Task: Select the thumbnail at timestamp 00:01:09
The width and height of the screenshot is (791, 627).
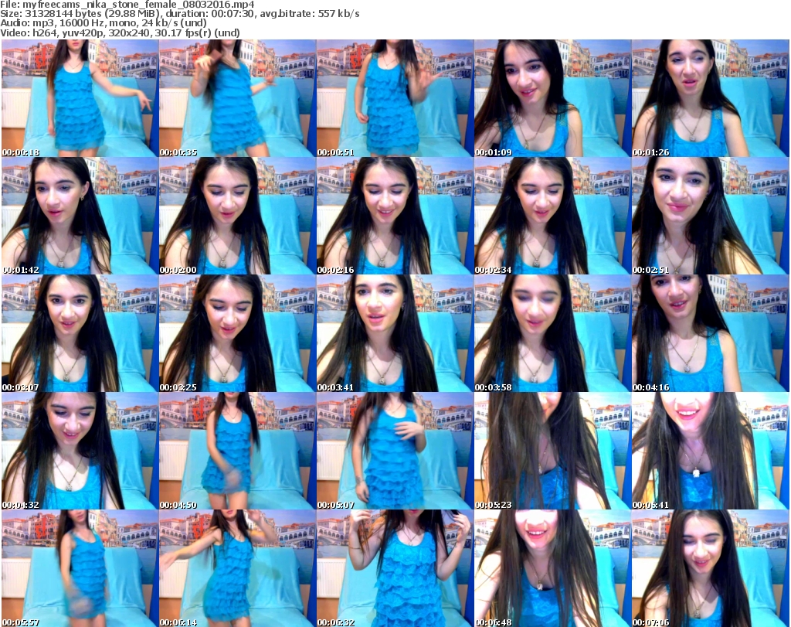Action: [x=553, y=98]
